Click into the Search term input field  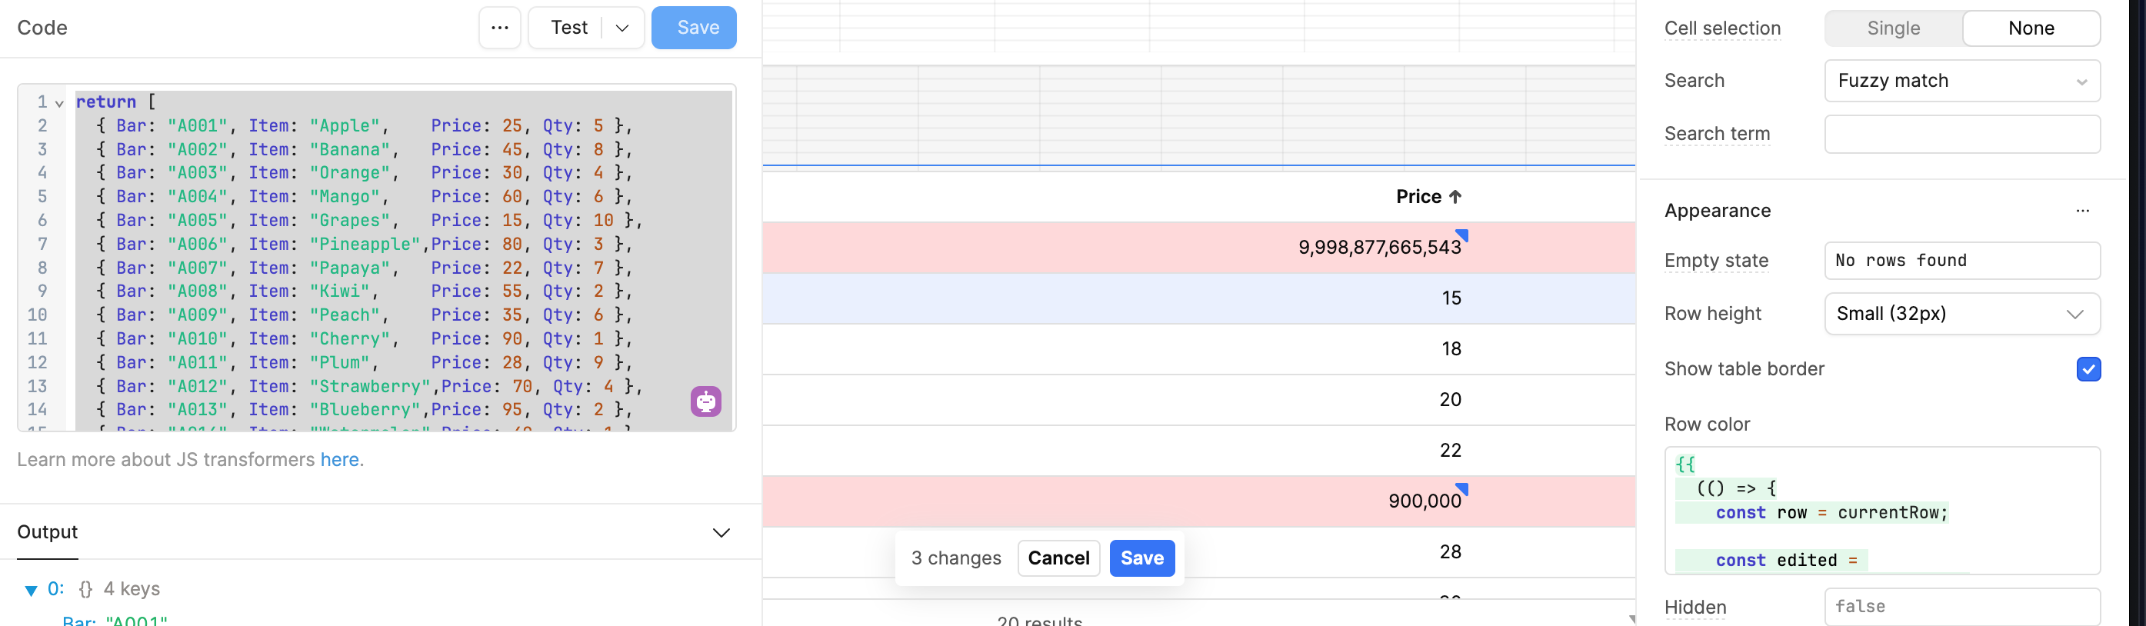[1962, 134]
